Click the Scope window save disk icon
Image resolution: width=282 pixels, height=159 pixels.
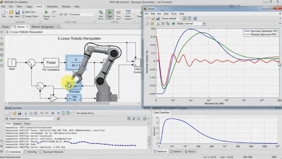coord(158,18)
